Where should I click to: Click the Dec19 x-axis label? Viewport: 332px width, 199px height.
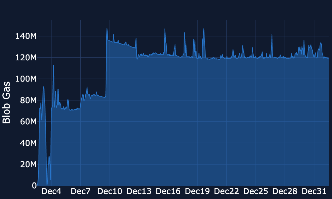coord(197,191)
